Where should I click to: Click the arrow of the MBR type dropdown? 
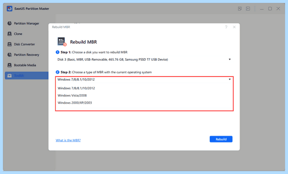[x=229, y=79]
